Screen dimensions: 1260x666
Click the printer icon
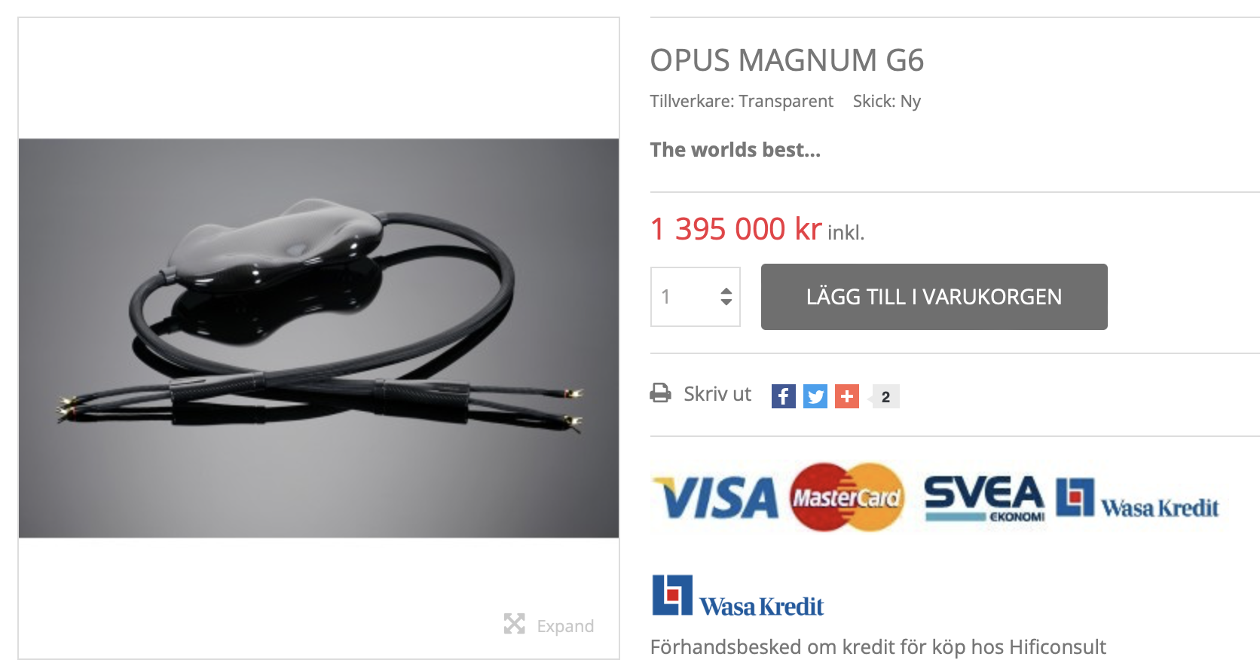[660, 393]
